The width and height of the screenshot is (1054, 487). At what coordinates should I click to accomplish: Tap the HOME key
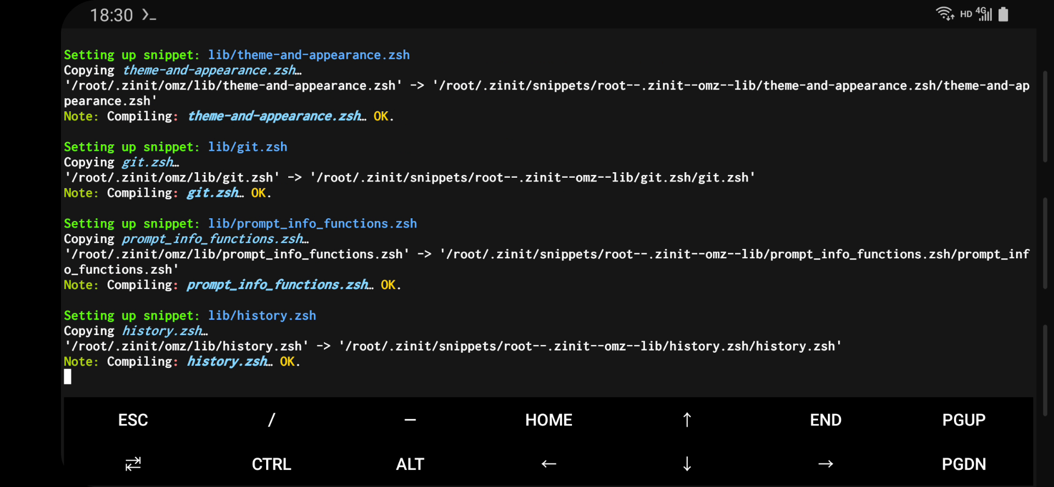pyautogui.click(x=548, y=420)
